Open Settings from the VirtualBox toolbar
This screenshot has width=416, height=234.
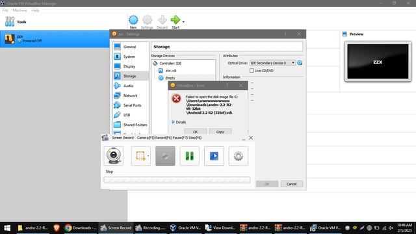point(147,22)
